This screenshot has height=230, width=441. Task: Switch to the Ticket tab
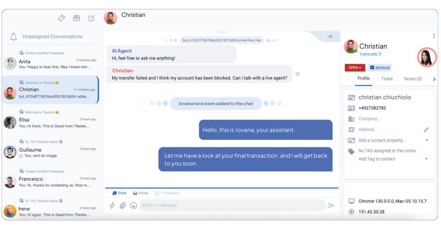(x=387, y=79)
